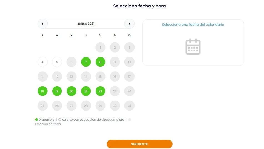Click closed date 31
This screenshot has height=149, width=264.
pos(129,106)
